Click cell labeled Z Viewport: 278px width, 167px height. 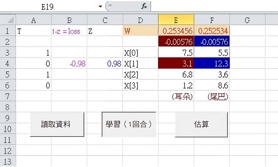point(105,31)
